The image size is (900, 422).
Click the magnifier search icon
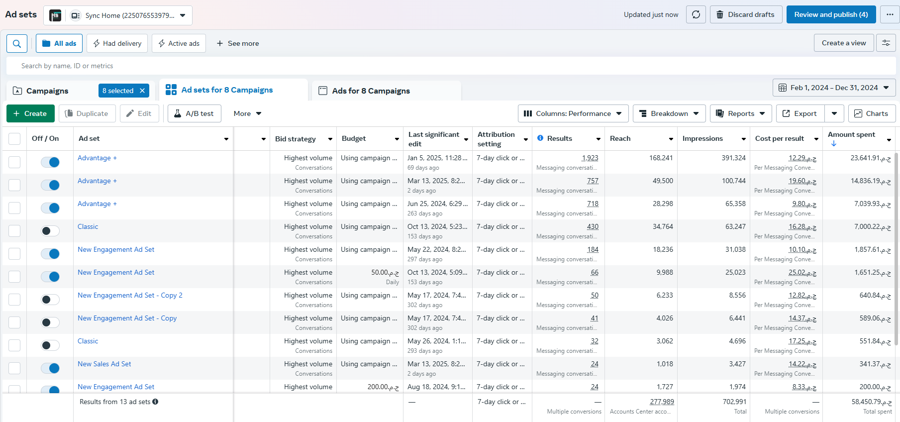pos(17,44)
